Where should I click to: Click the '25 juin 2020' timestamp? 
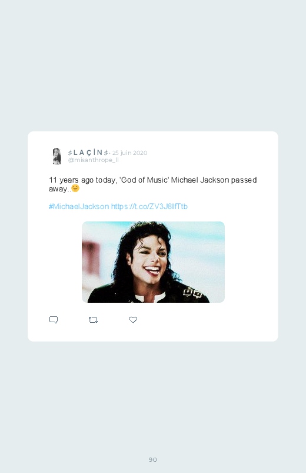(x=129, y=153)
